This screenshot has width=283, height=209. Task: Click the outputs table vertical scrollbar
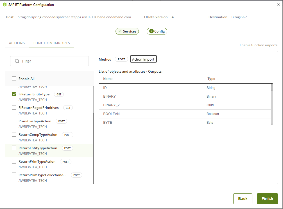tap(271, 104)
